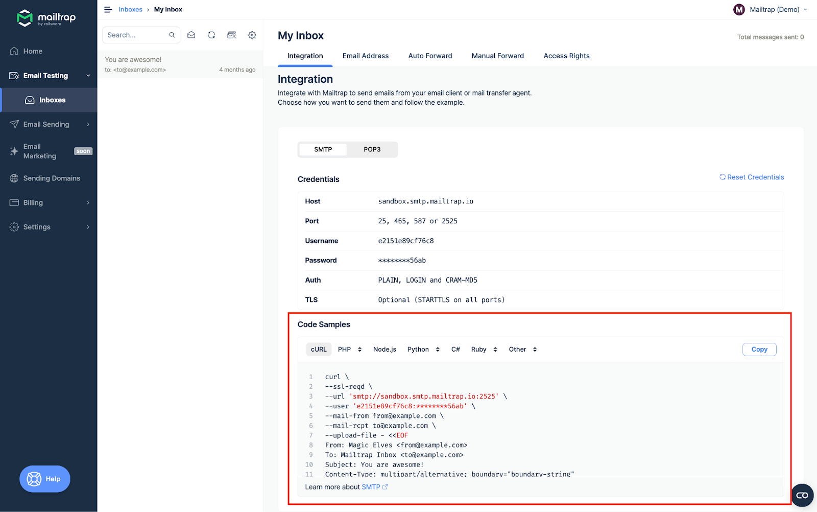
Task: Switch to the Auto Forward tab
Action: point(430,56)
